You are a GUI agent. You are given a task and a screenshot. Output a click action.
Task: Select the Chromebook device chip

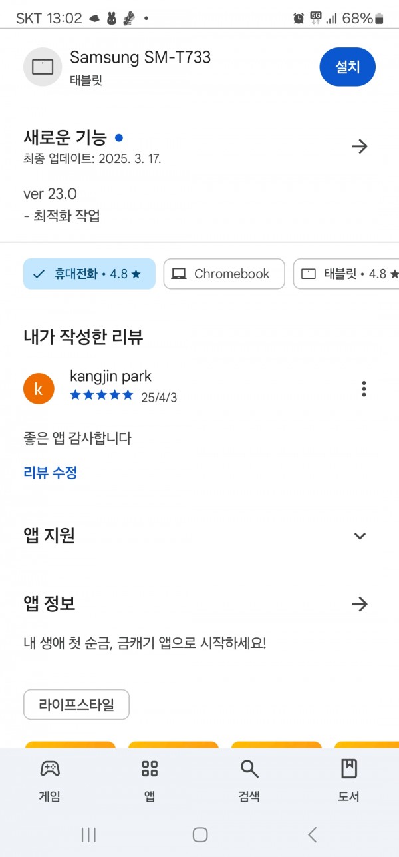(224, 274)
